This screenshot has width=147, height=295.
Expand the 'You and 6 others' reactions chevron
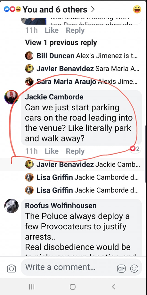(x=93, y=9)
